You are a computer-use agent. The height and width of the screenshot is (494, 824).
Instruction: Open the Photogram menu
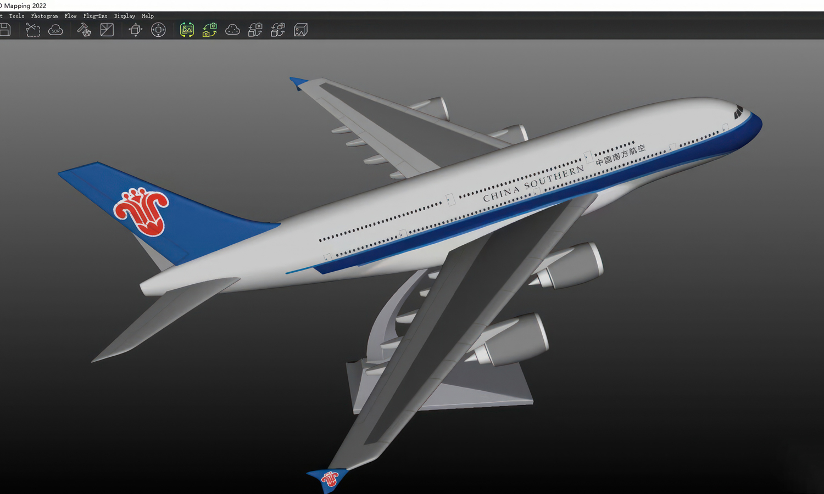pos(44,16)
